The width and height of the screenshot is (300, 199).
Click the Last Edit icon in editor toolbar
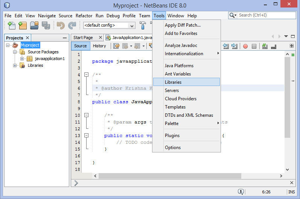click(116, 46)
